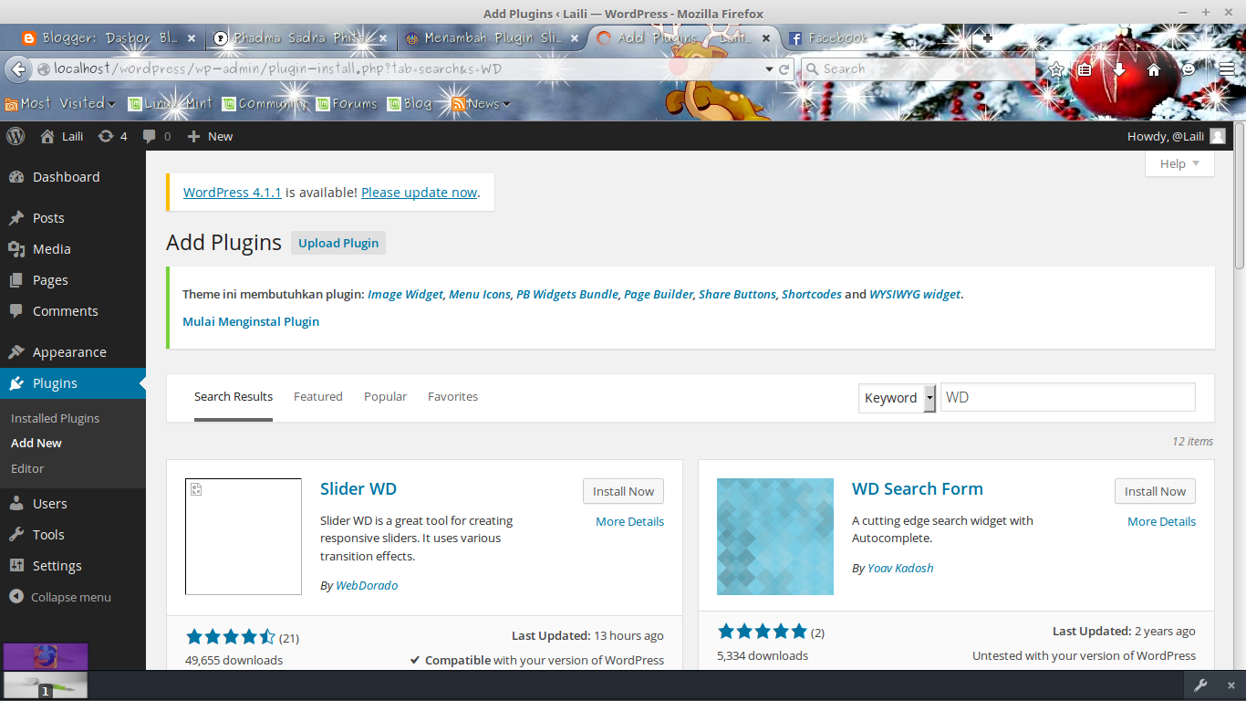Open the URL bar history dropdown arrow

(769, 69)
